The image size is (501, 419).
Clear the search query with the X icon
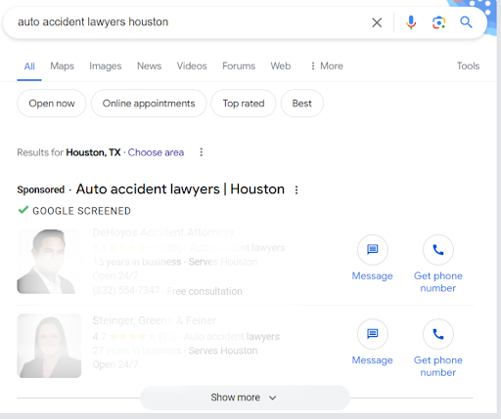click(x=377, y=22)
